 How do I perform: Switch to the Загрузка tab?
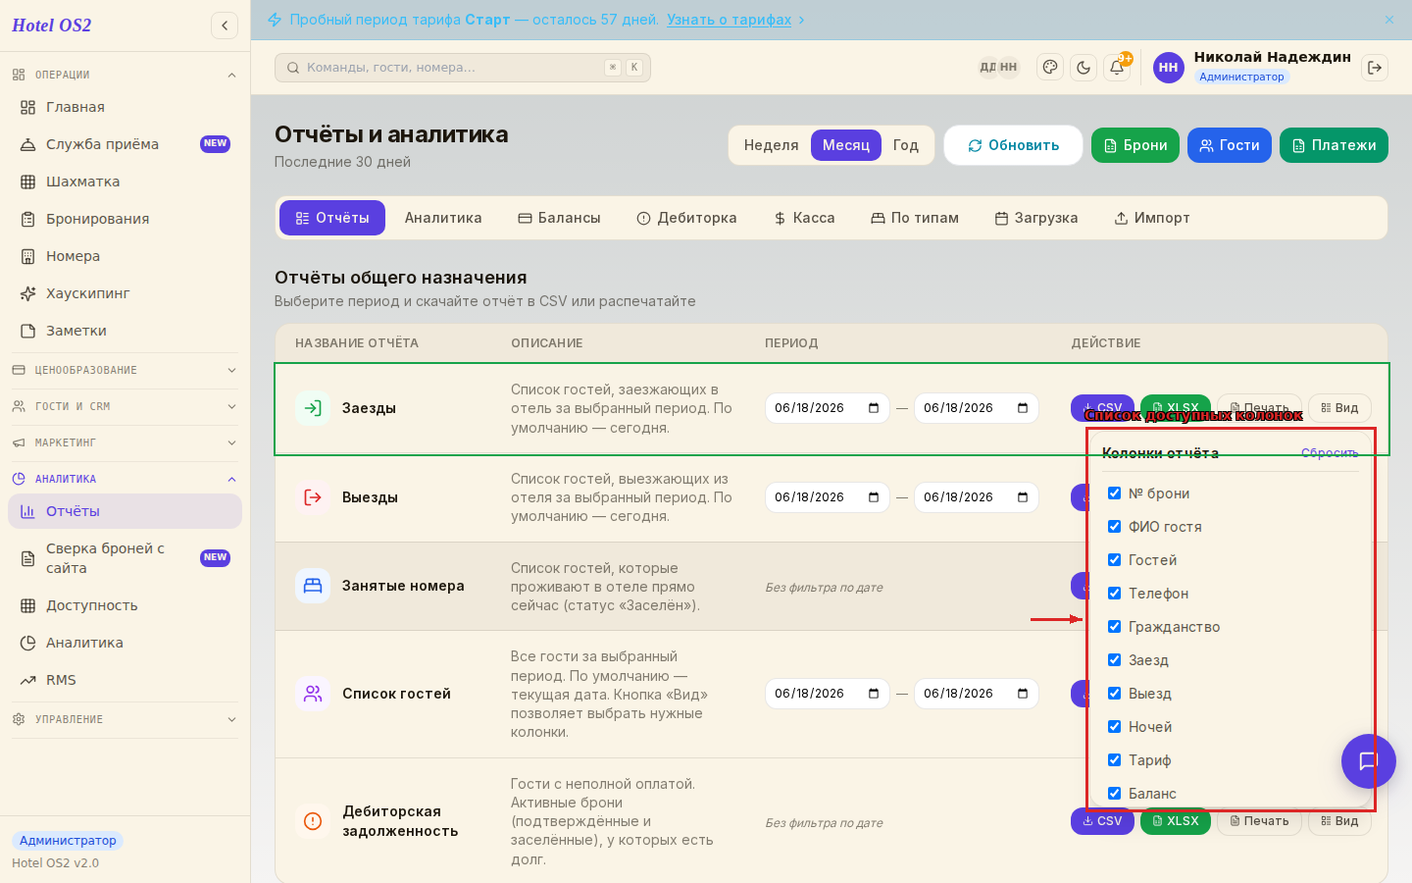point(1036,218)
